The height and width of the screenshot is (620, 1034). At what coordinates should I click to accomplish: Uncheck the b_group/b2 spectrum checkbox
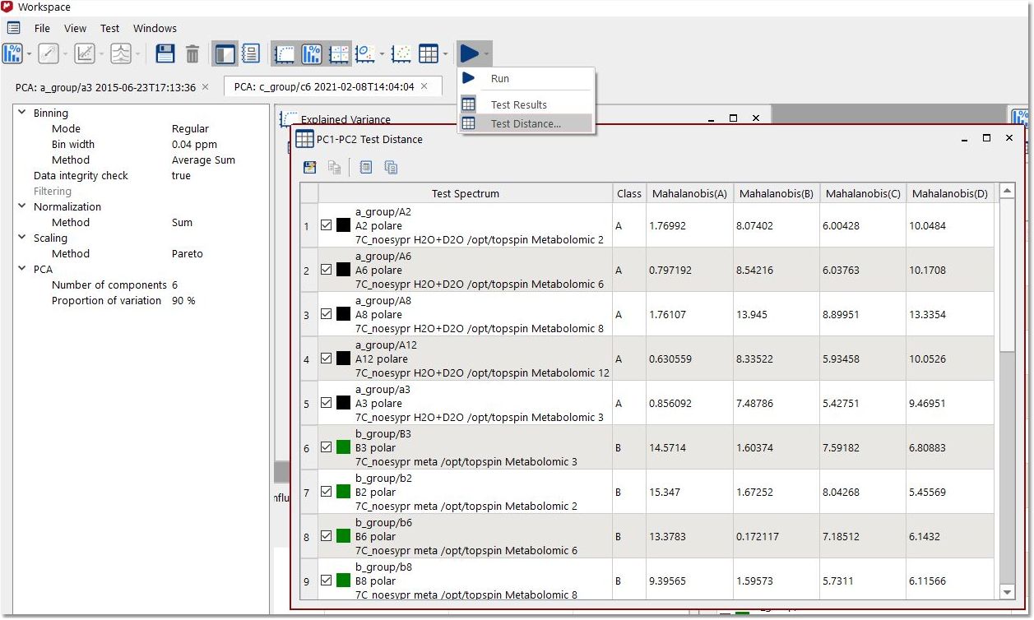tap(327, 492)
